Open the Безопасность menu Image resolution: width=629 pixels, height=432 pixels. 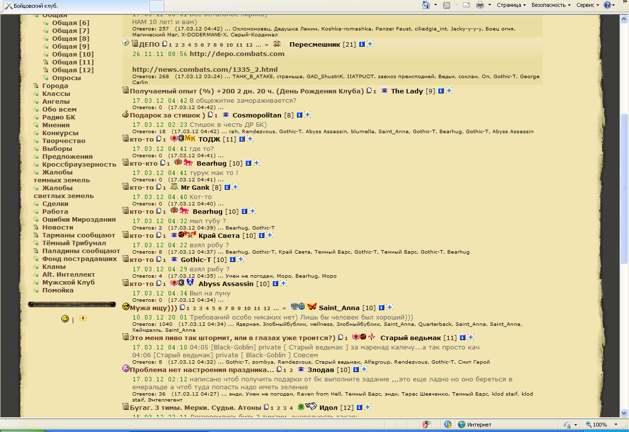point(551,5)
